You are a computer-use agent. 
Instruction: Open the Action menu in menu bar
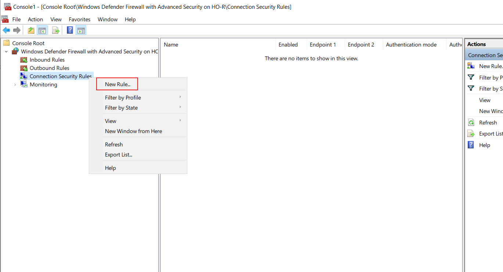[35, 19]
